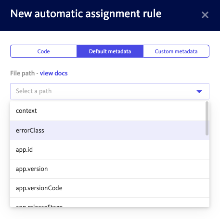Switch to the Code tab
220x219 pixels.
(x=43, y=51)
